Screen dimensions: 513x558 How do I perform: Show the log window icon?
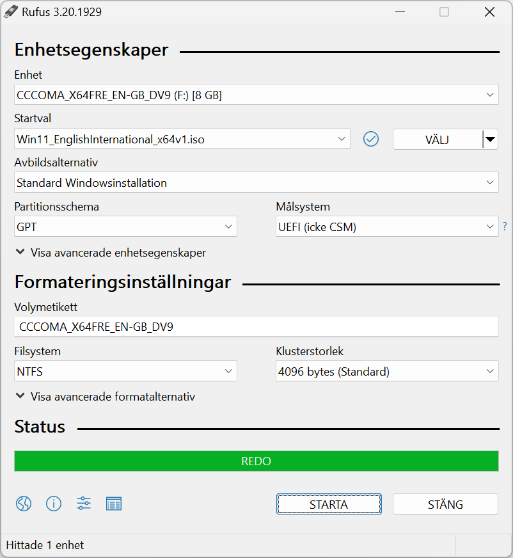[x=114, y=504]
